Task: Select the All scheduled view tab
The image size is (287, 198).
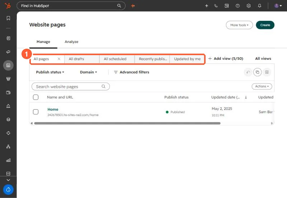Action: click(117, 59)
